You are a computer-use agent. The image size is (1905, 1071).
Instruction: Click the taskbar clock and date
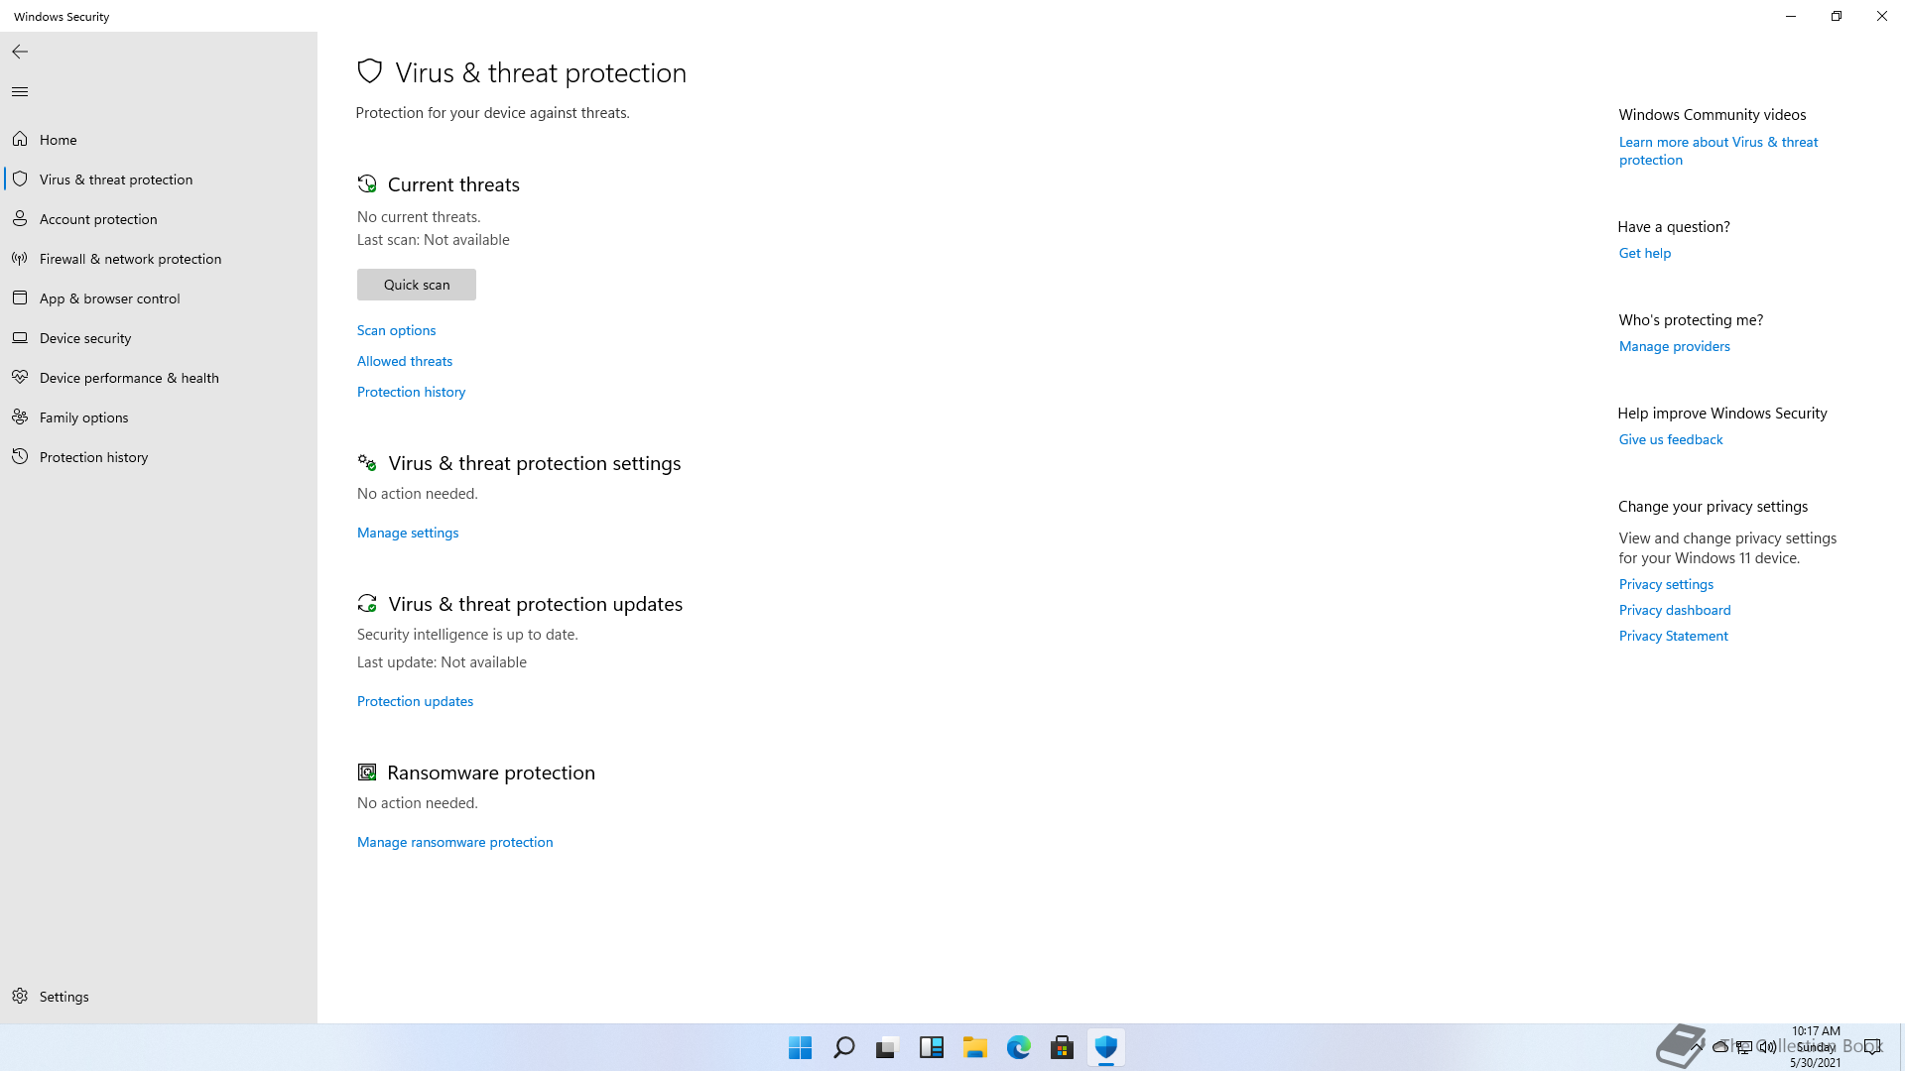point(1816,1047)
